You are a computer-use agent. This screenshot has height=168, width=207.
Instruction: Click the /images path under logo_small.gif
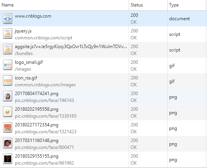click(23, 69)
